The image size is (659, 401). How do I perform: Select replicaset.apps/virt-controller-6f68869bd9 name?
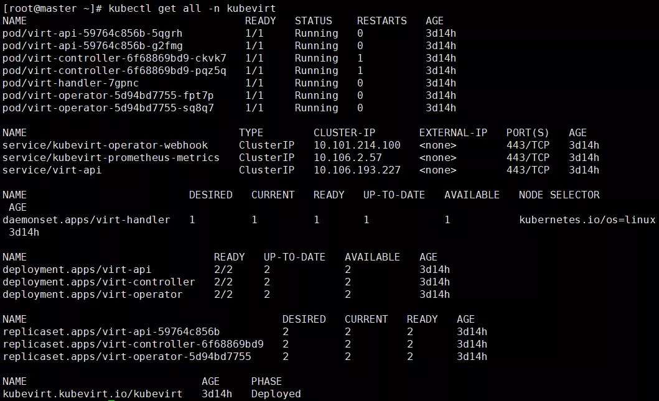click(133, 344)
